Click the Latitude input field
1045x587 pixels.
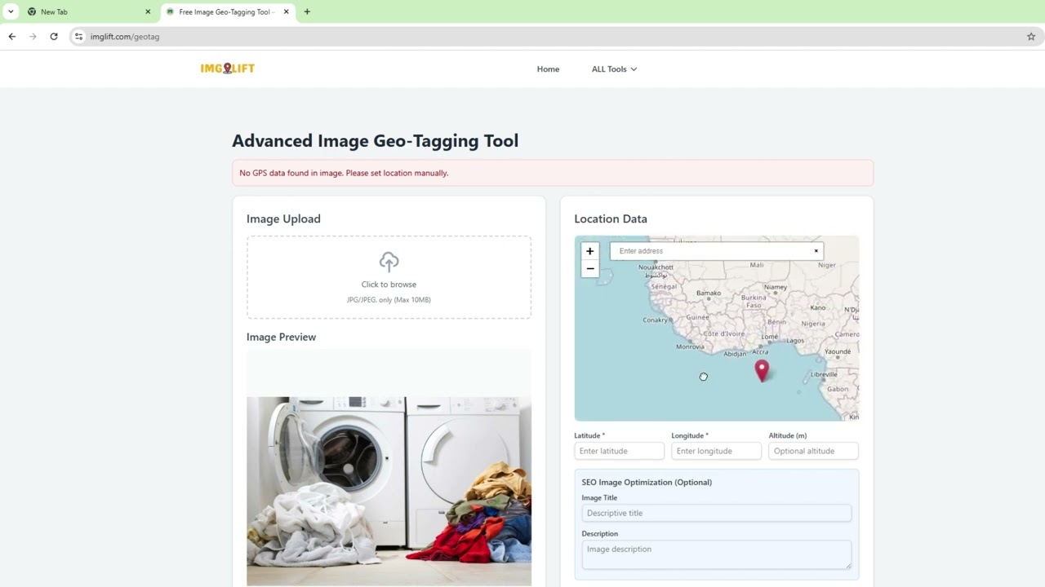point(619,451)
